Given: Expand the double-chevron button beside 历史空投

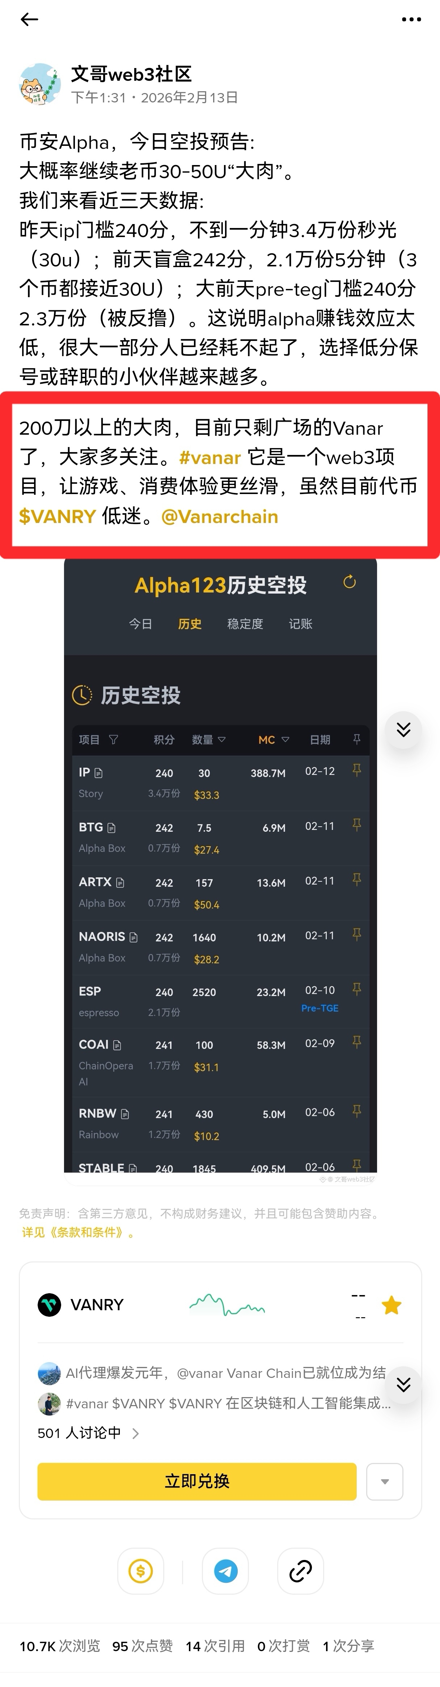Looking at the screenshot, I should 403,730.
